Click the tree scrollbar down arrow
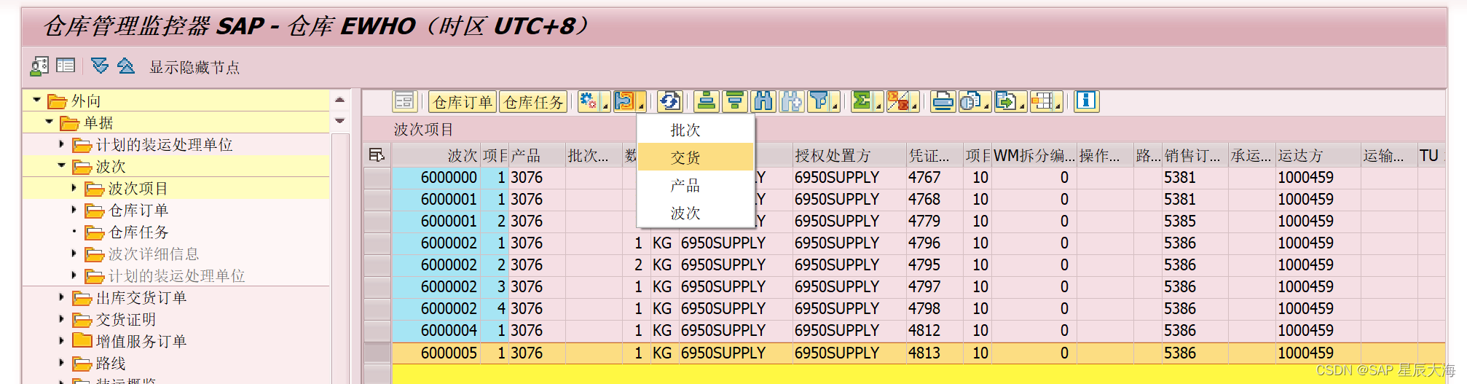Screen dimensions: 1467x384 click(x=339, y=120)
